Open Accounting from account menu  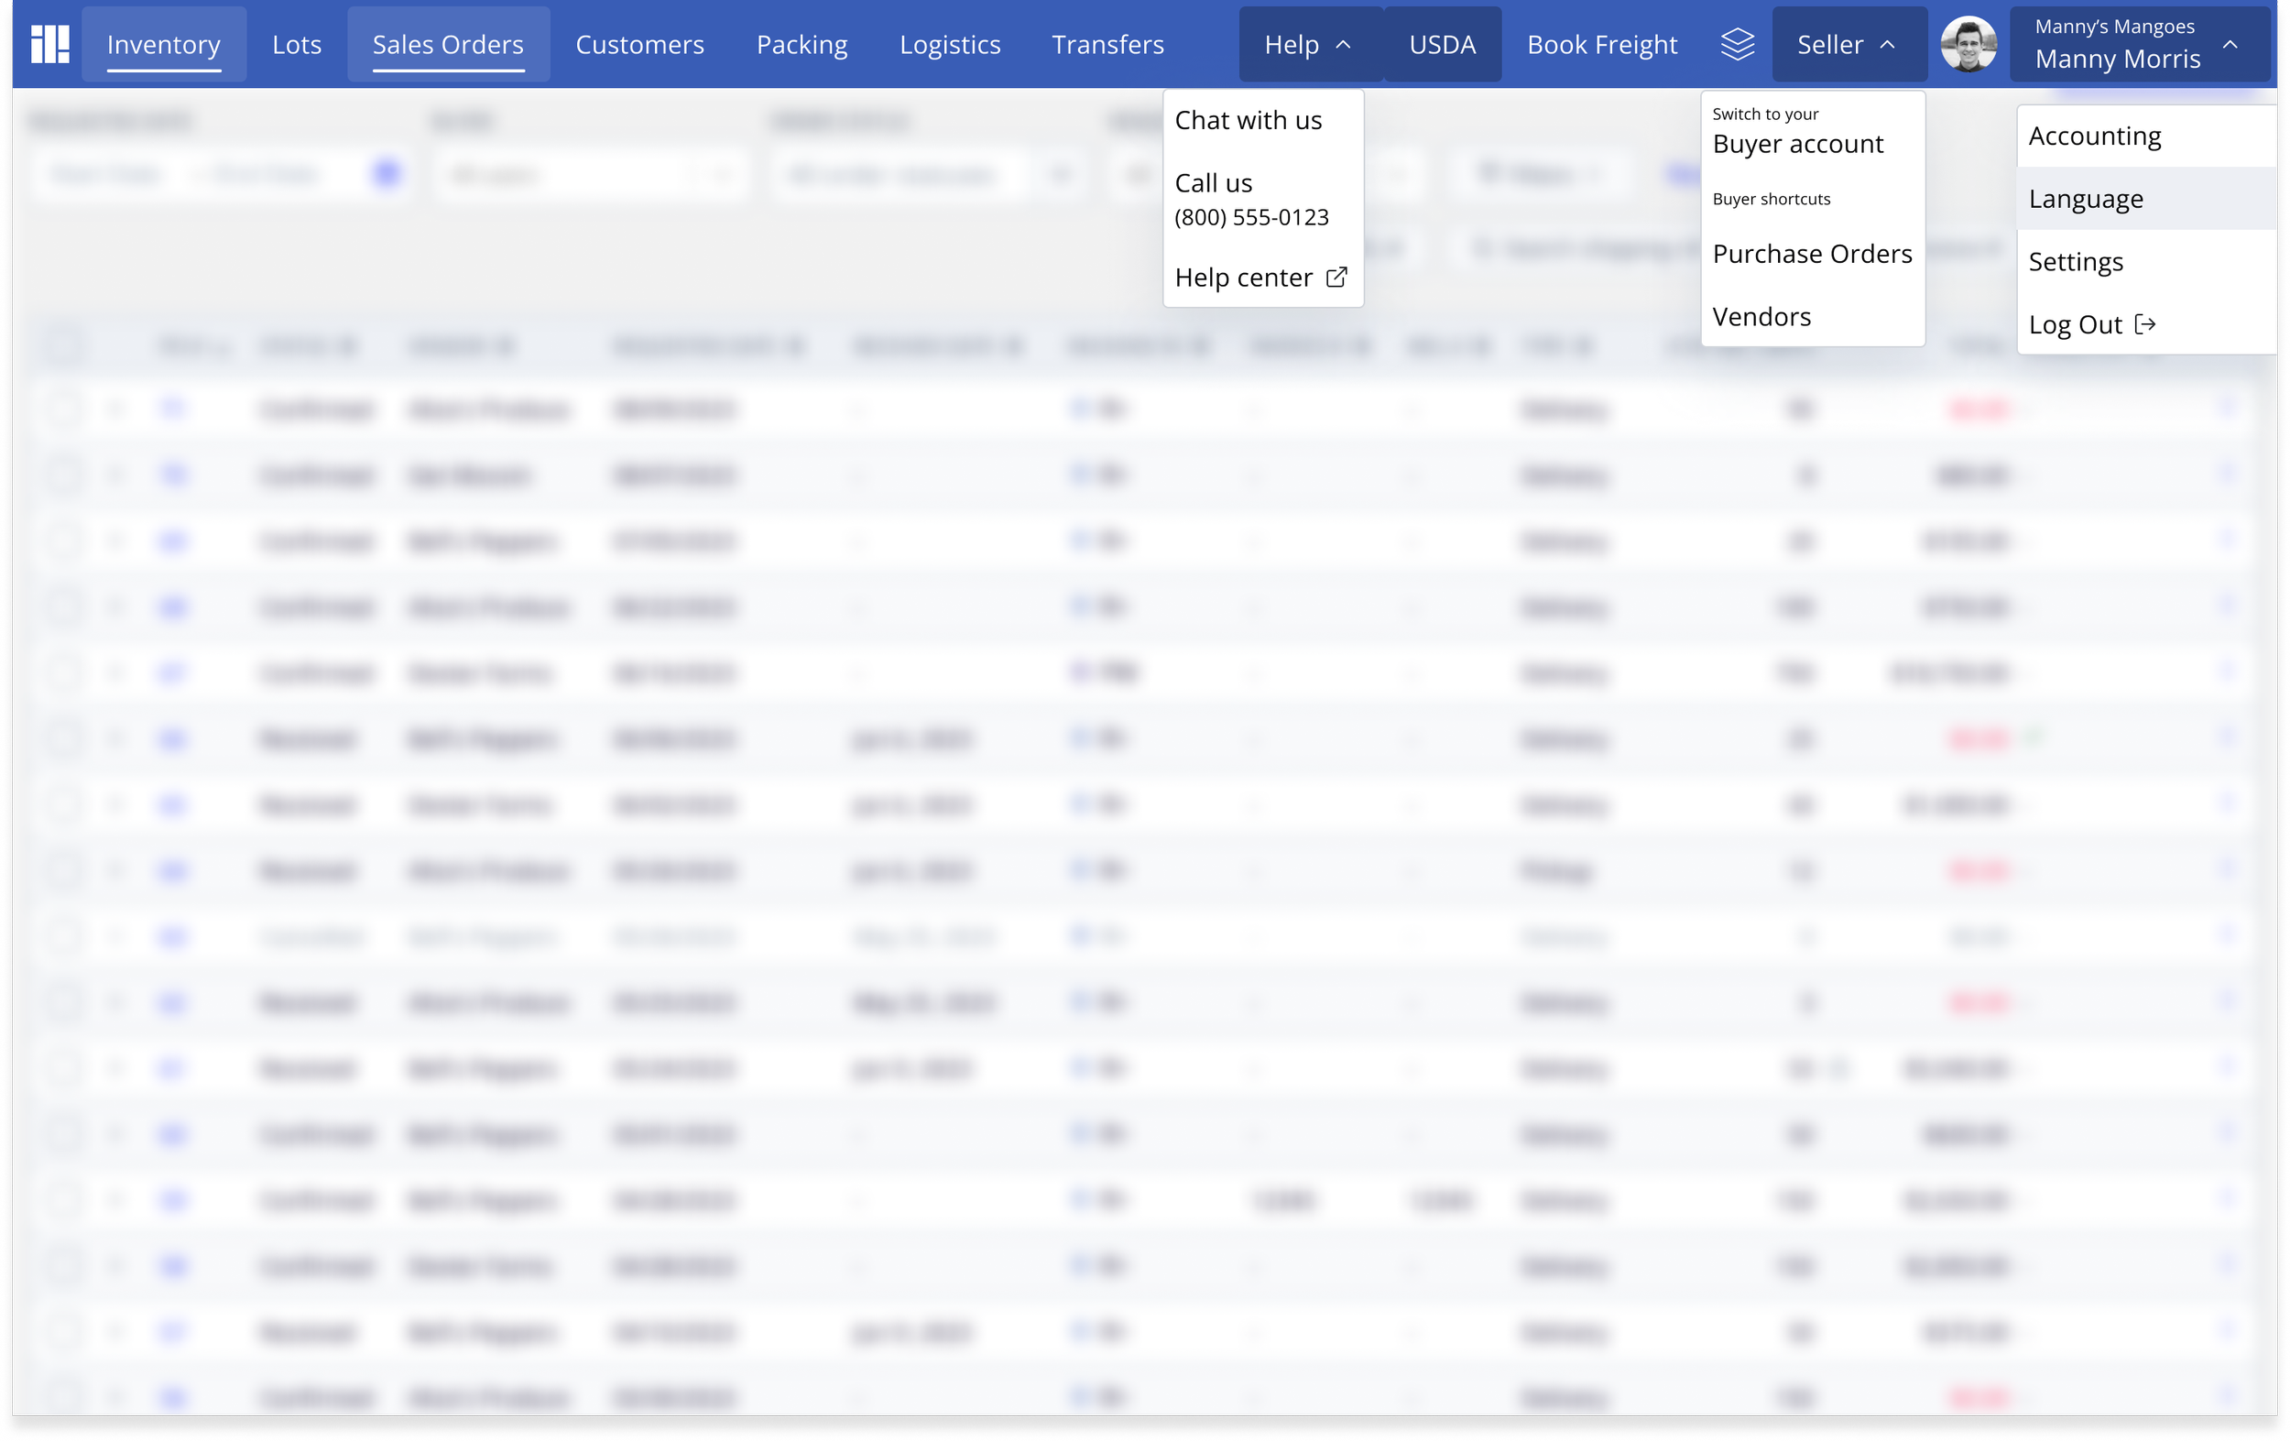tap(2094, 136)
